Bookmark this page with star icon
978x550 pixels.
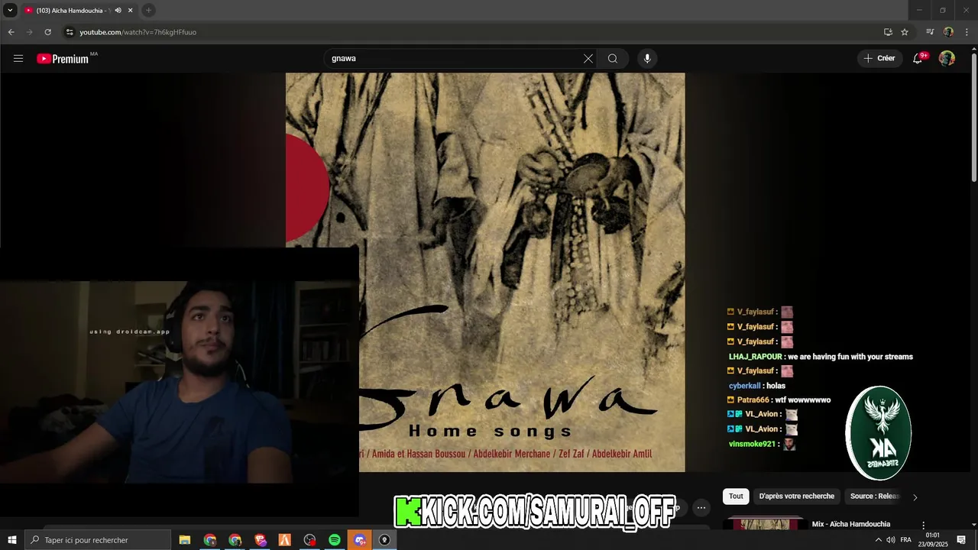click(x=905, y=32)
